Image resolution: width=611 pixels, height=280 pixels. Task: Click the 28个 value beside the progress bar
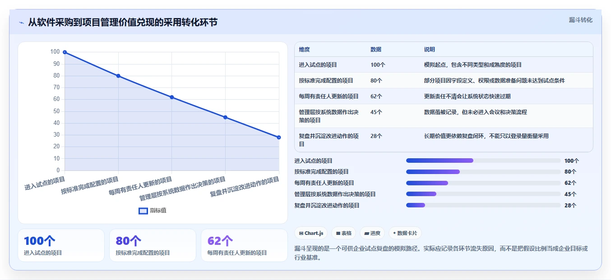point(570,206)
